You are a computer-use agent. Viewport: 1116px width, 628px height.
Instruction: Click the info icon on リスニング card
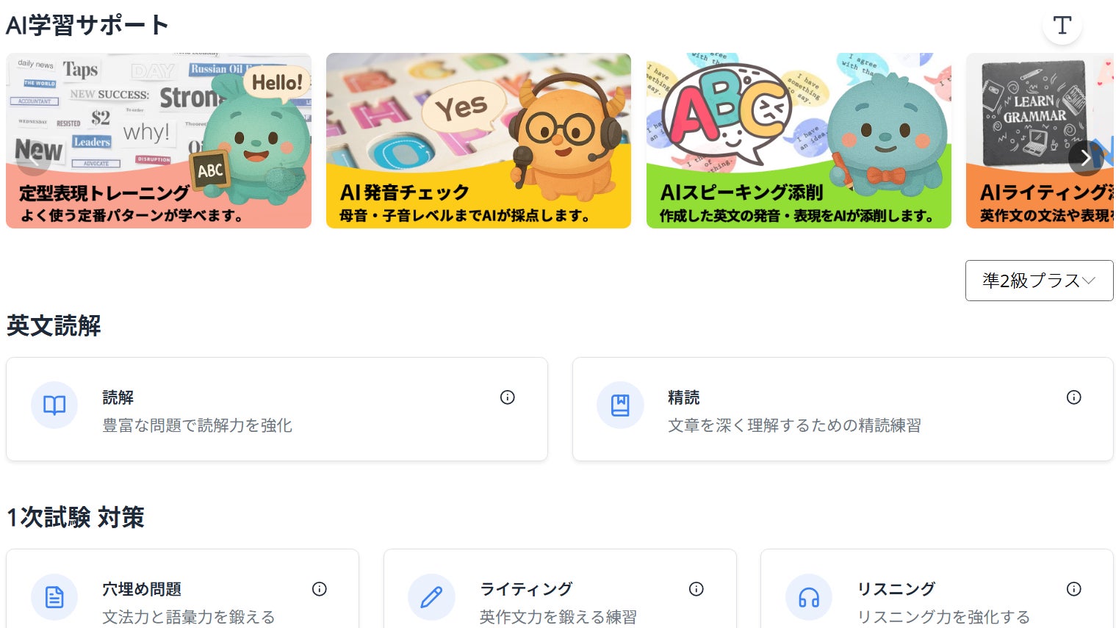coord(1073,589)
